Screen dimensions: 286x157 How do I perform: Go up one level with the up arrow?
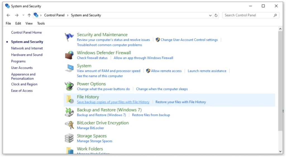[x=29, y=15]
